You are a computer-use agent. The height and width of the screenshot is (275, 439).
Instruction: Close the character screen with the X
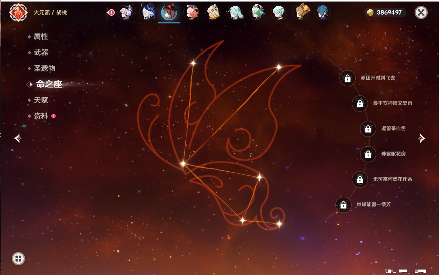(x=421, y=12)
